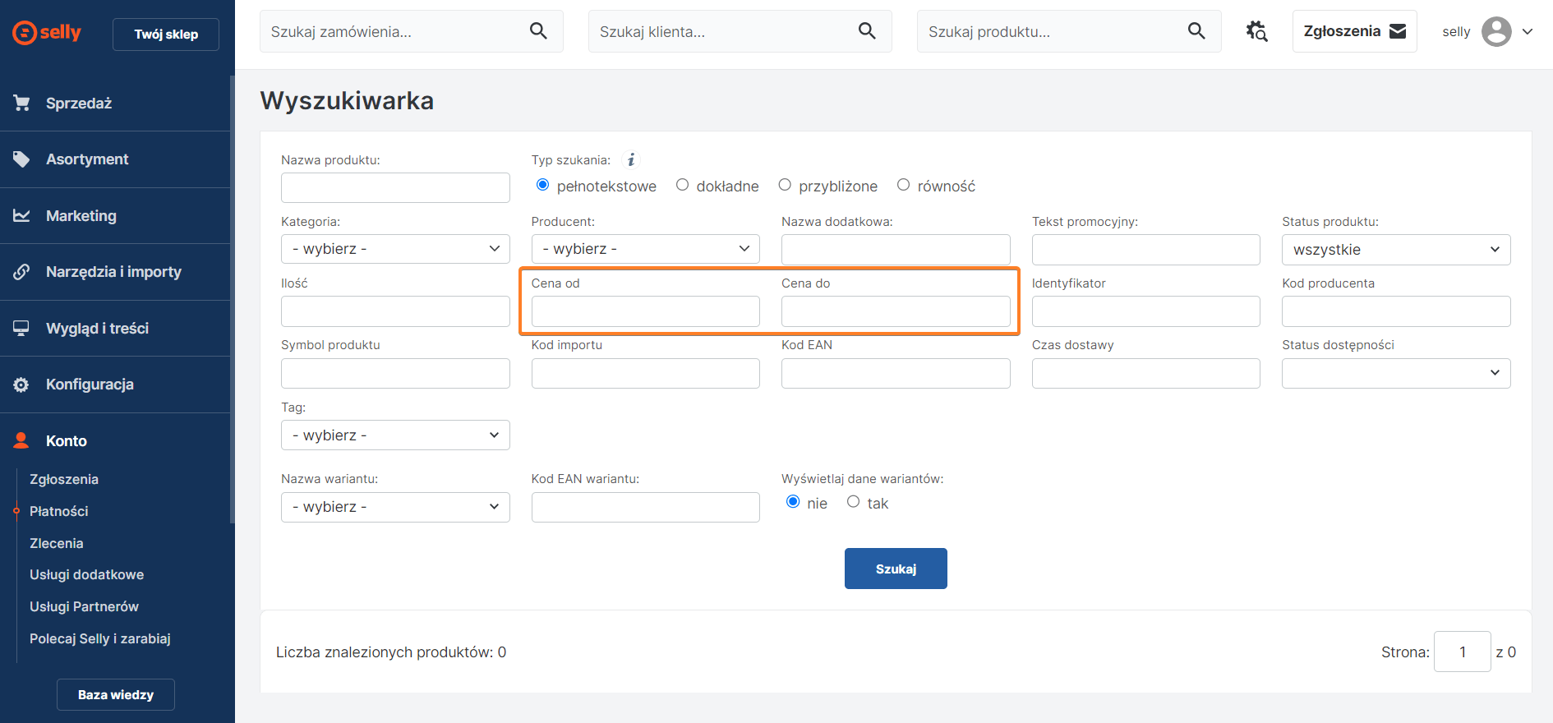Open the Asortyment menu
1553x723 pixels.
(x=87, y=159)
